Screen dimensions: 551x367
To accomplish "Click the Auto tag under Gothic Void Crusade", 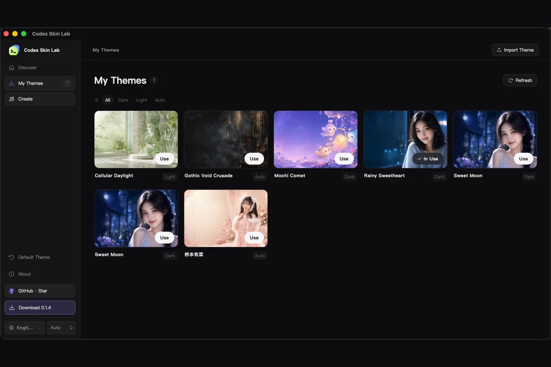I will click(260, 177).
